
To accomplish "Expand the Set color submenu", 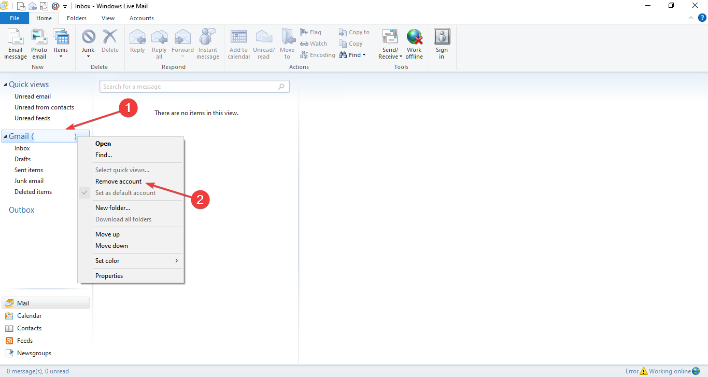I will pos(131,261).
